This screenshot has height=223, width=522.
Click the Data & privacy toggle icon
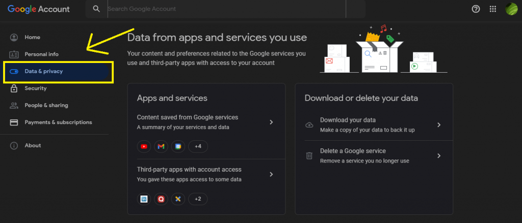tap(14, 71)
